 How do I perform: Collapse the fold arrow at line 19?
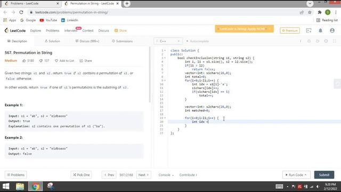tap(165, 118)
